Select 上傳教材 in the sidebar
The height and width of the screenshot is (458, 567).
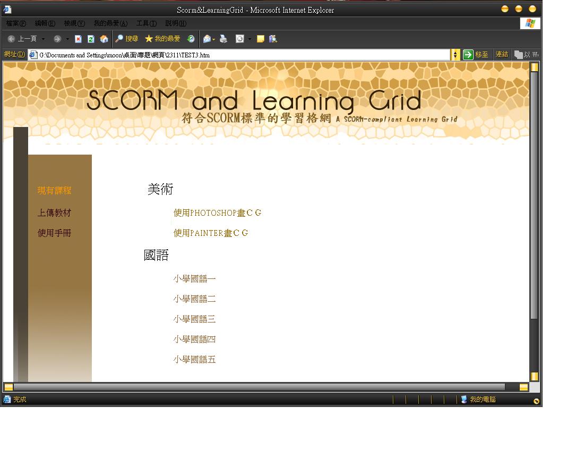coord(54,213)
